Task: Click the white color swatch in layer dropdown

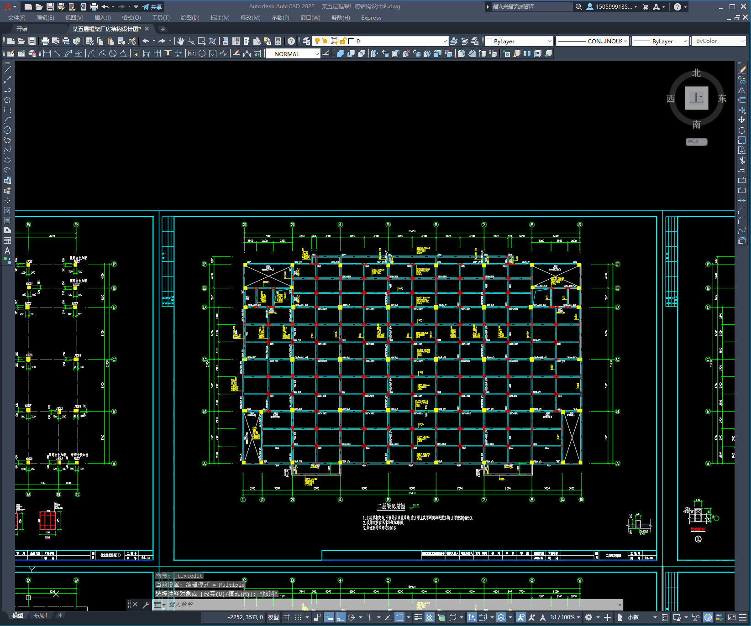Action: pyautogui.click(x=352, y=41)
